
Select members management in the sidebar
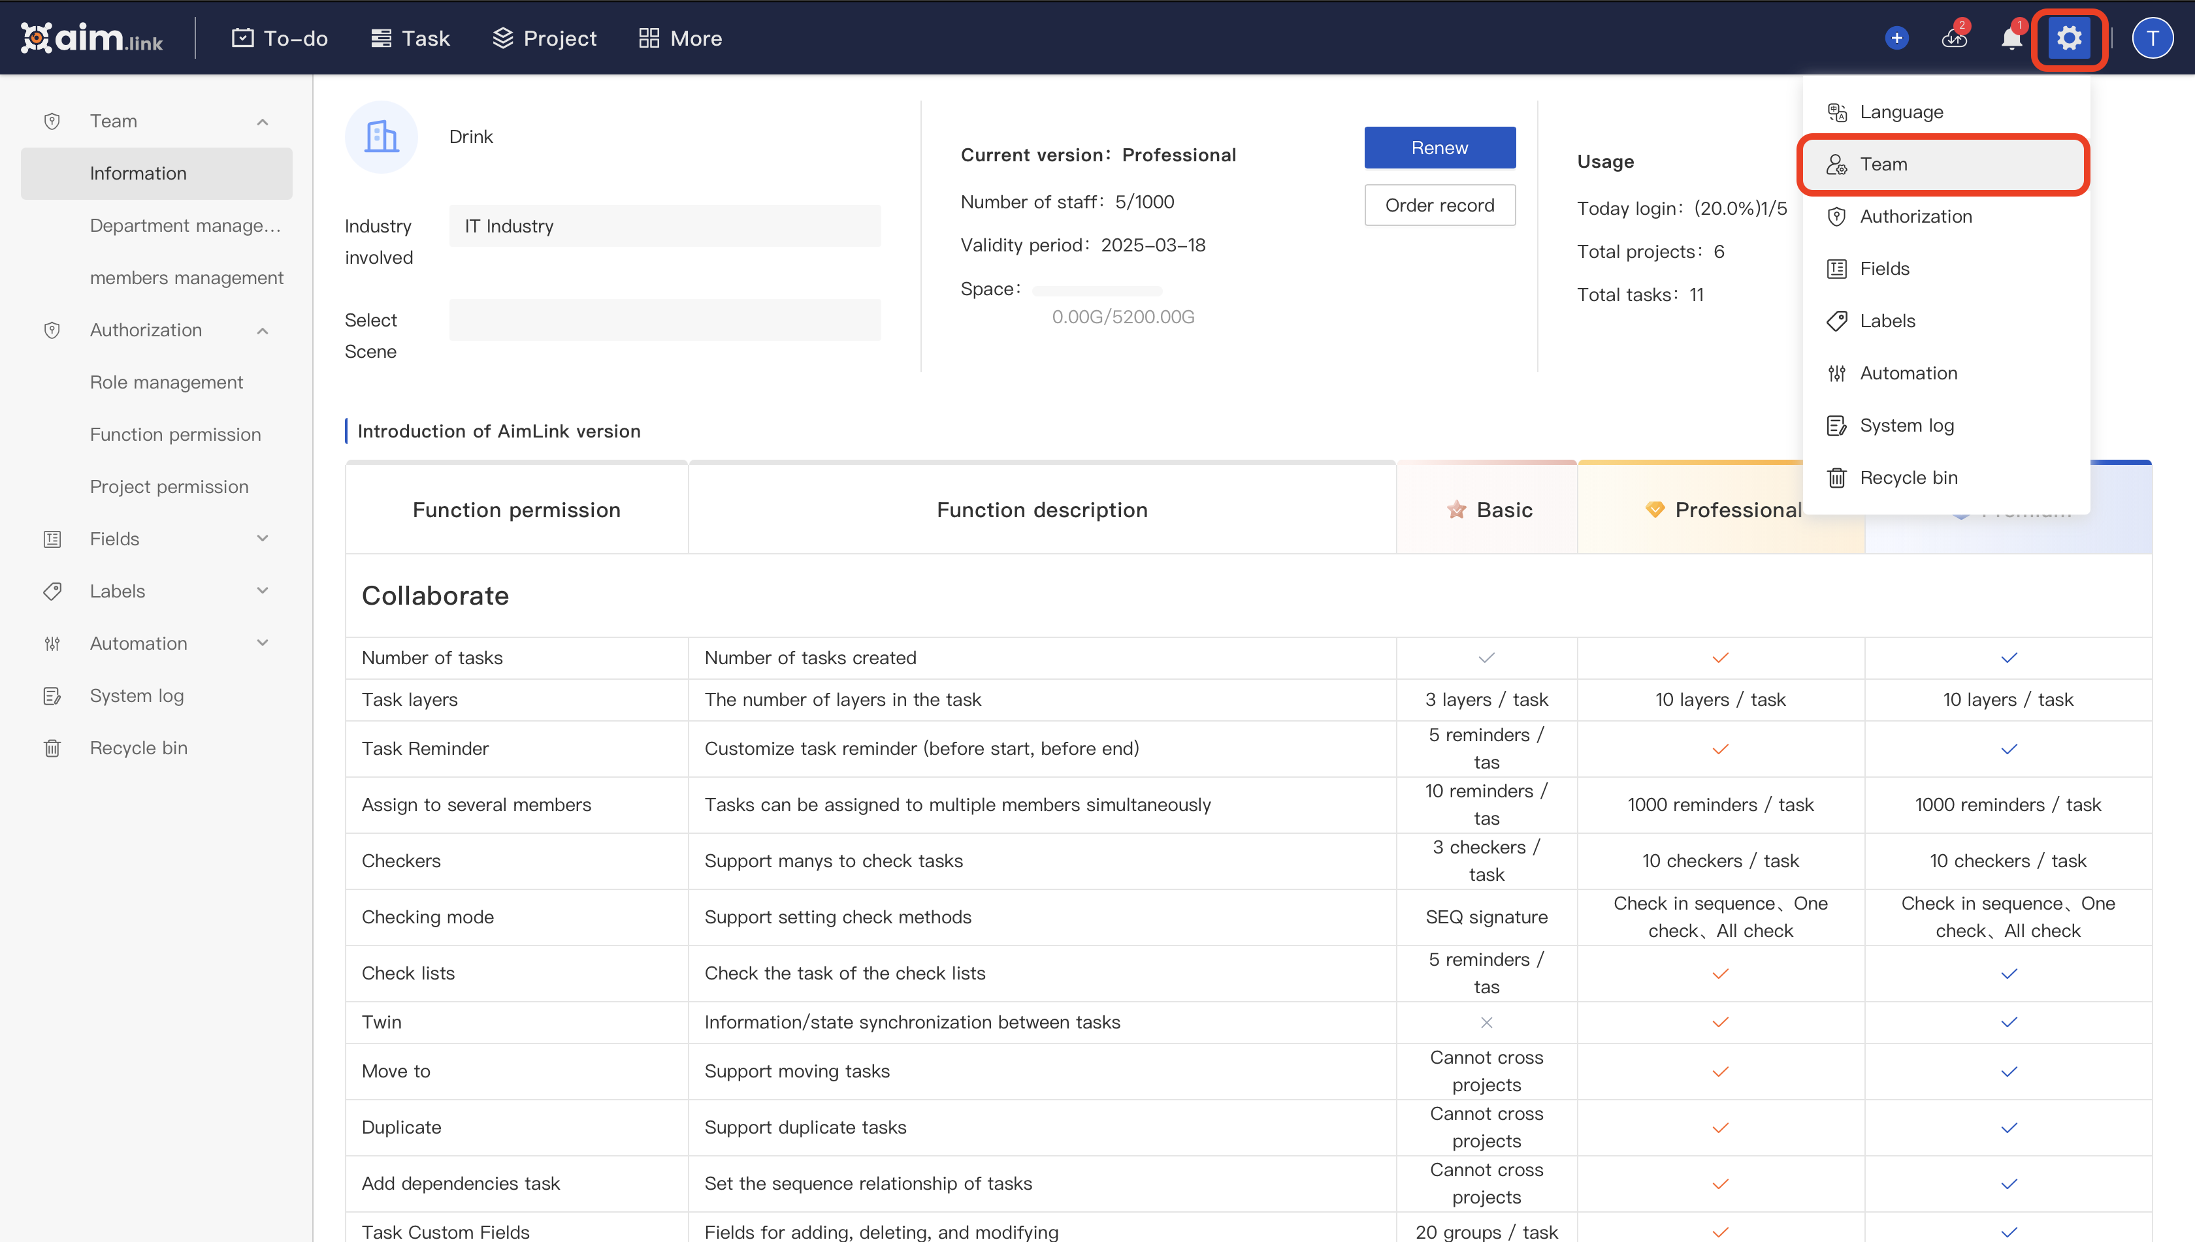pyautogui.click(x=187, y=278)
